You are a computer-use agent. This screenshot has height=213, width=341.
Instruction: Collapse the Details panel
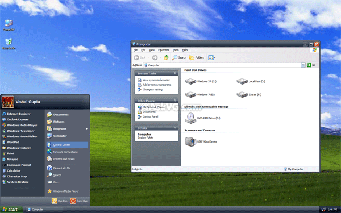174,128
